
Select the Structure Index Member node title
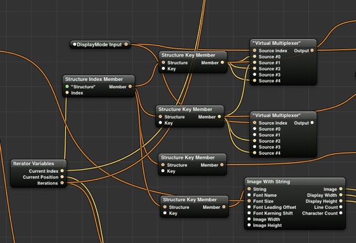coord(94,79)
